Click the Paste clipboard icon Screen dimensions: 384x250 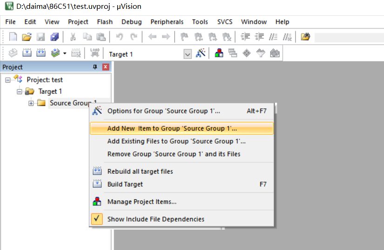click(101, 37)
